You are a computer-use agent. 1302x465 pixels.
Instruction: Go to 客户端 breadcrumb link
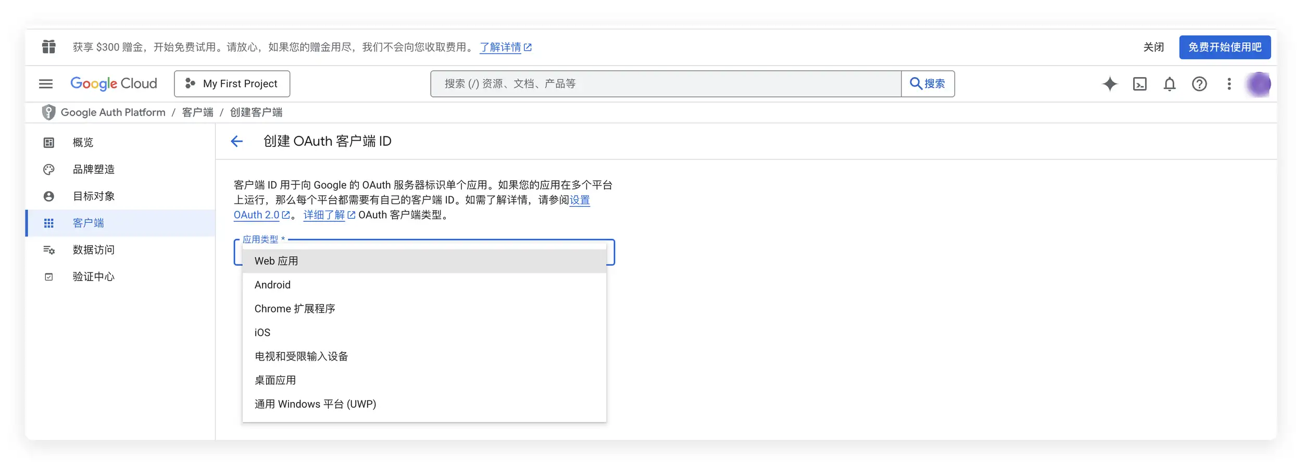(197, 112)
